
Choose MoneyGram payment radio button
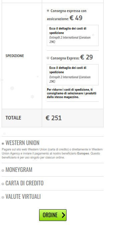click(x=3, y=171)
